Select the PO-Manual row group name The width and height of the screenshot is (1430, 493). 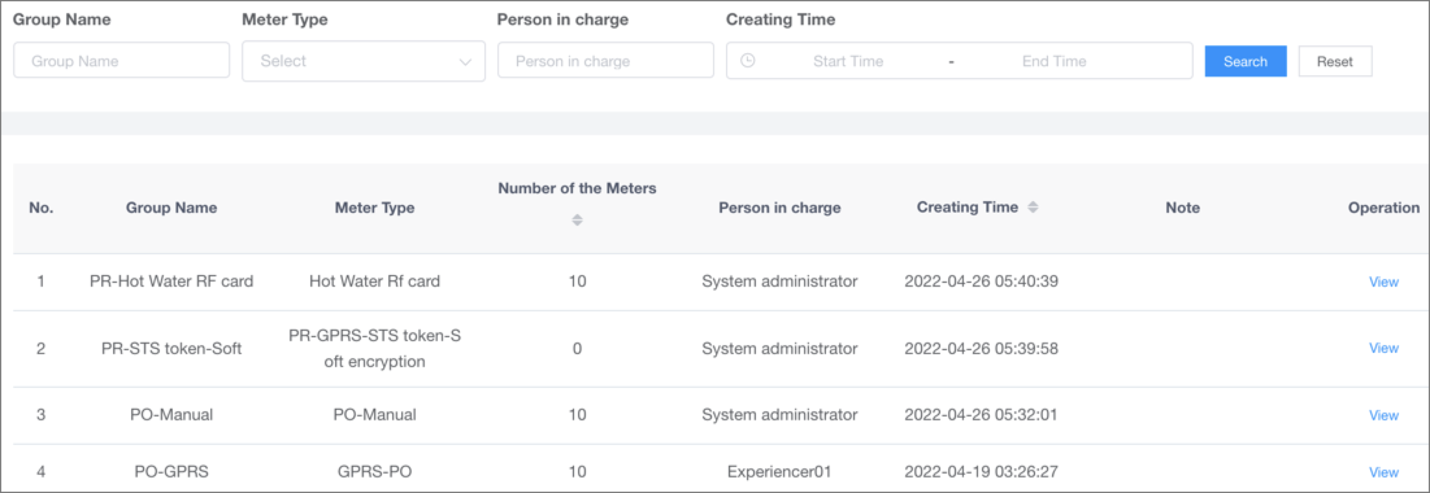pyautogui.click(x=171, y=415)
